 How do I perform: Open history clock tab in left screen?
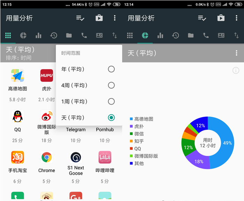54,35
